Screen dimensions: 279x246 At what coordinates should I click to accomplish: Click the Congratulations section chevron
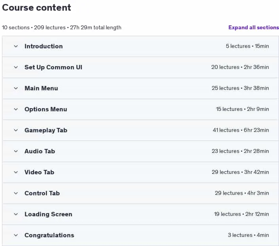pyautogui.click(x=16, y=235)
